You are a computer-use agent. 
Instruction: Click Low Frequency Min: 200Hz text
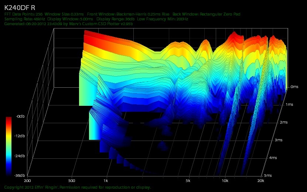(163, 19)
